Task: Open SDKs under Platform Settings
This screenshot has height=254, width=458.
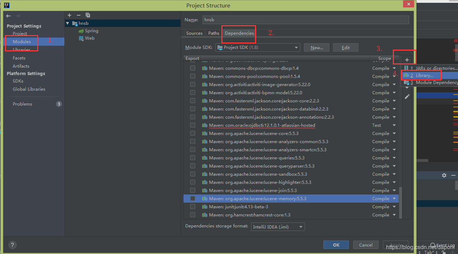Action: (x=18, y=81)
